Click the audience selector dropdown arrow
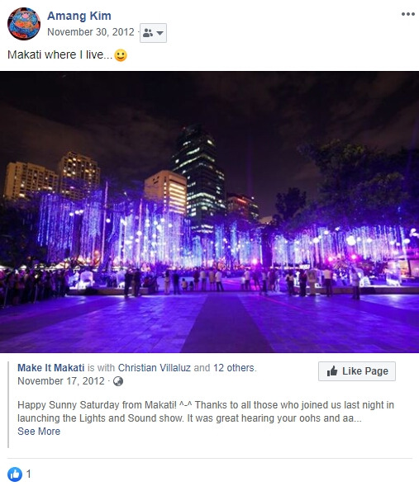The width and height of the screenshot is (419, 486). click(160, 33)
